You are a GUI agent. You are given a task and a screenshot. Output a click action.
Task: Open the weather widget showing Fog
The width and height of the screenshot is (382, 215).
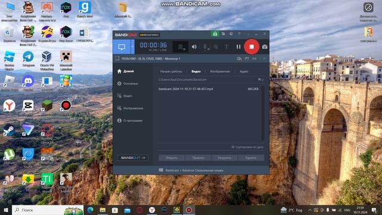pyautogui.click(x=291, y=210)
